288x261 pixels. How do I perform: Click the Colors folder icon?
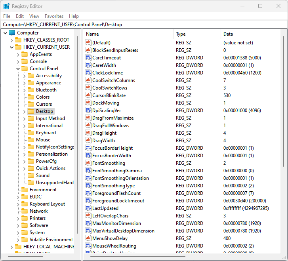31,97
